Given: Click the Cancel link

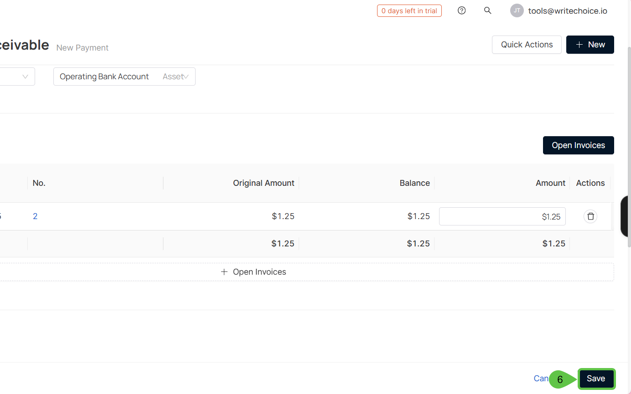Looking at the screenshot, I should click(541, 379).
